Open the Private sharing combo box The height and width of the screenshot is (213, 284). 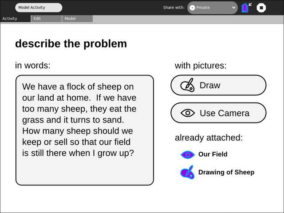coord(213,8)
